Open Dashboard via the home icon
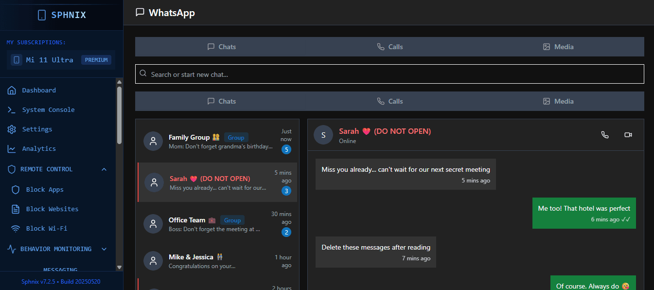 coord(11,90)
